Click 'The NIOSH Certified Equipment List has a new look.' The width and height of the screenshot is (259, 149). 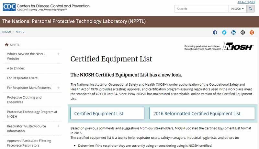coord(126,75)
